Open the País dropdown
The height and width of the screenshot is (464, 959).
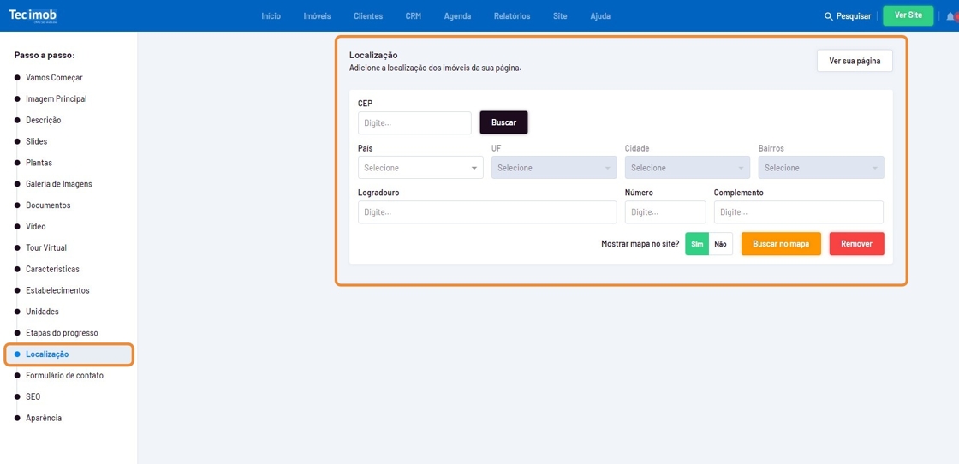coord(420,168)
